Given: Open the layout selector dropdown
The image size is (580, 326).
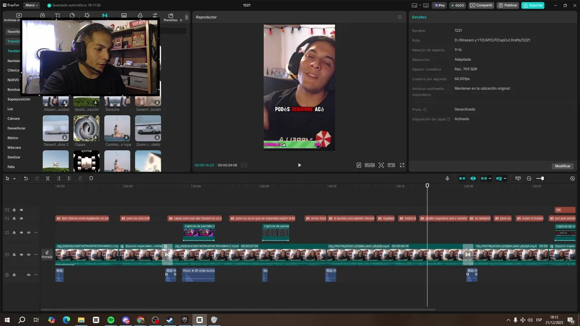Looking at the screenshot, I should [416, 5].
